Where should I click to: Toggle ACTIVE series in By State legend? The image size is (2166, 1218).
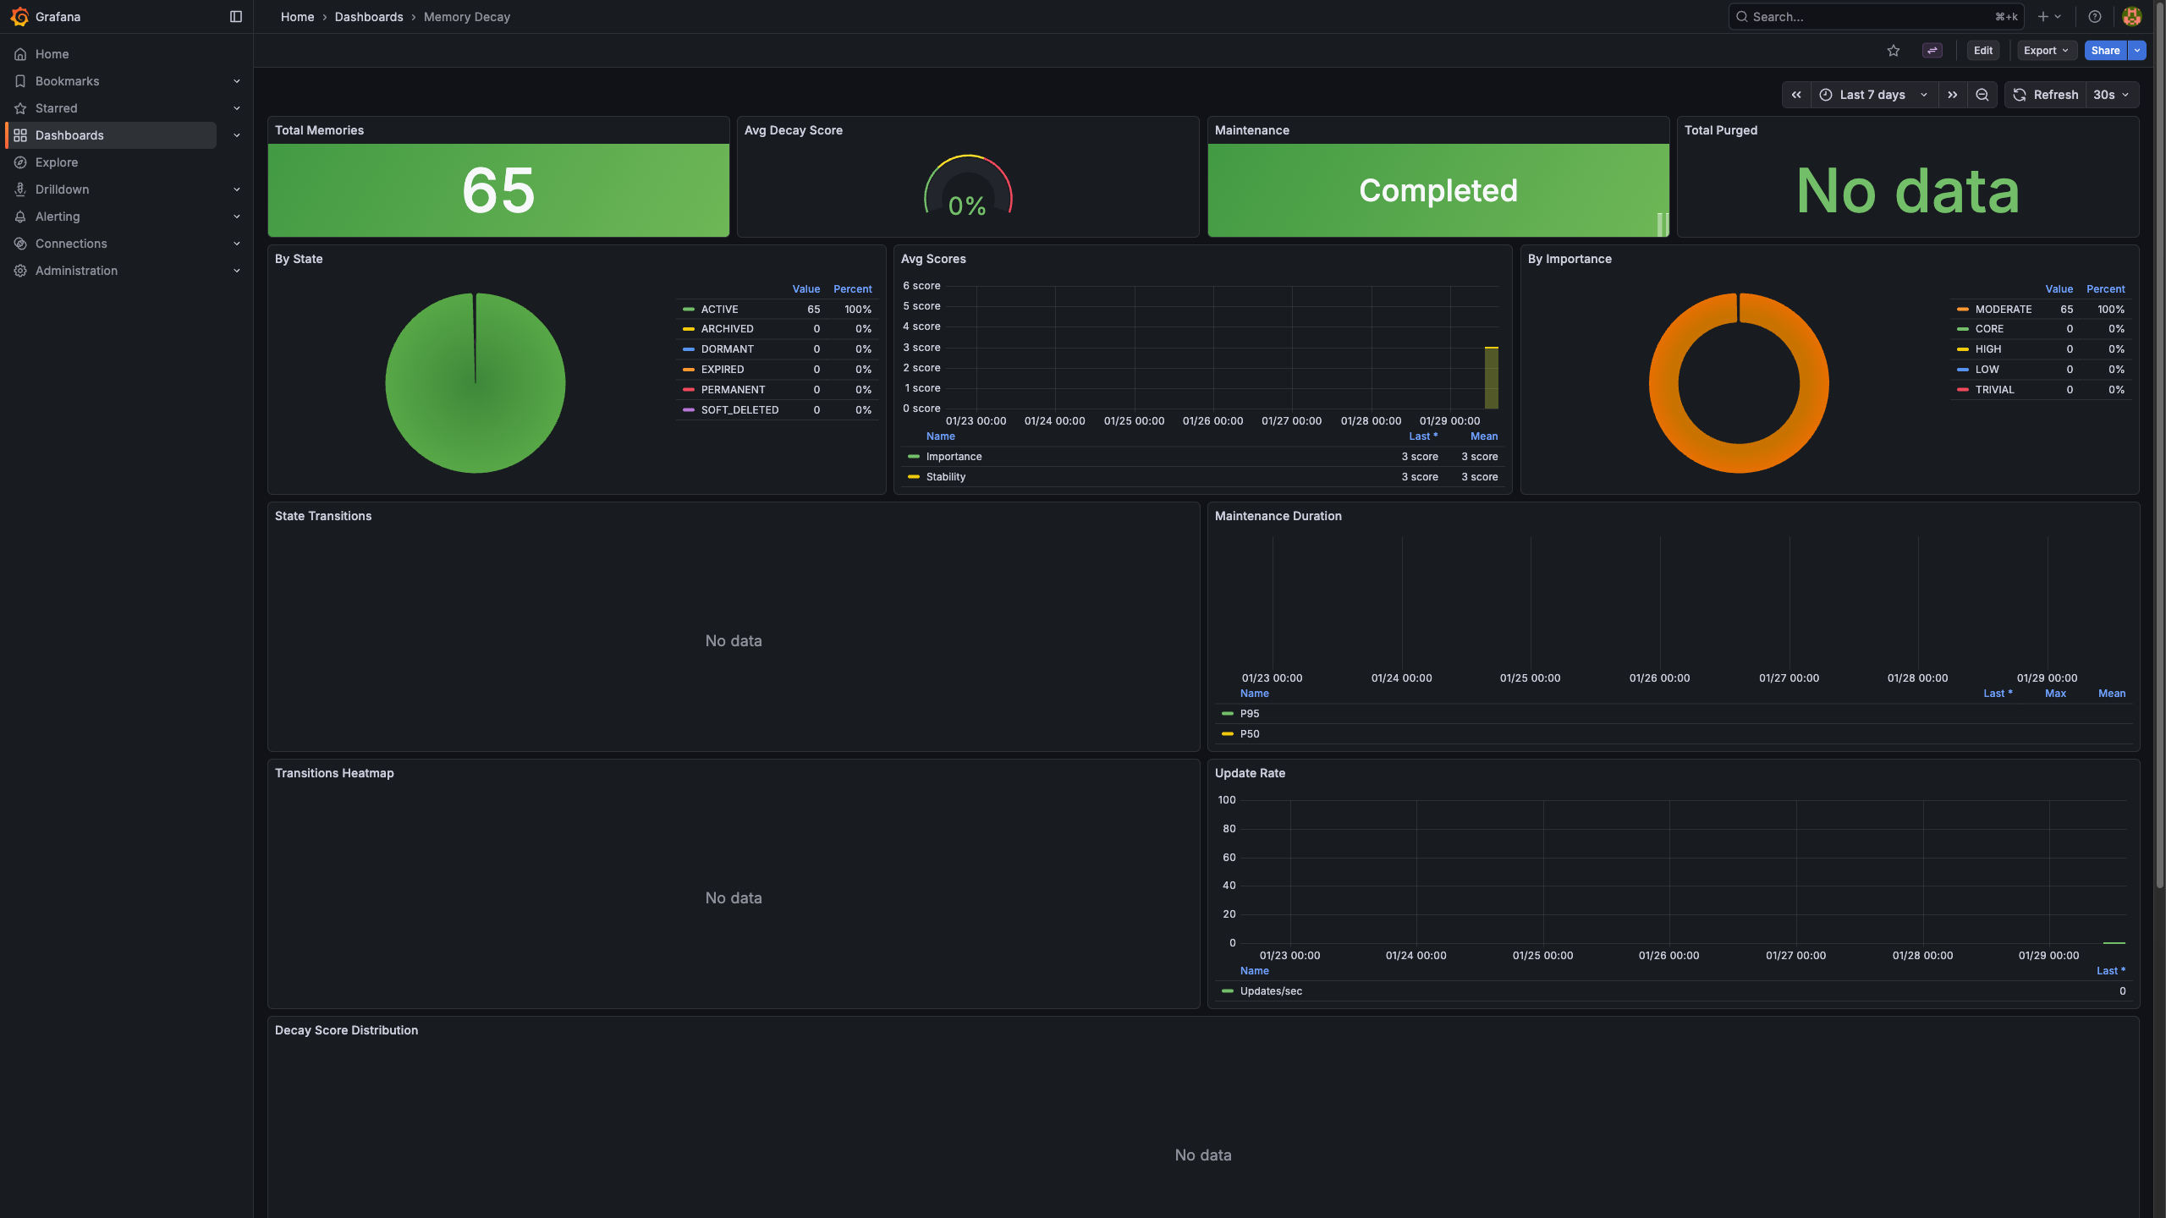tap(719, 310)
